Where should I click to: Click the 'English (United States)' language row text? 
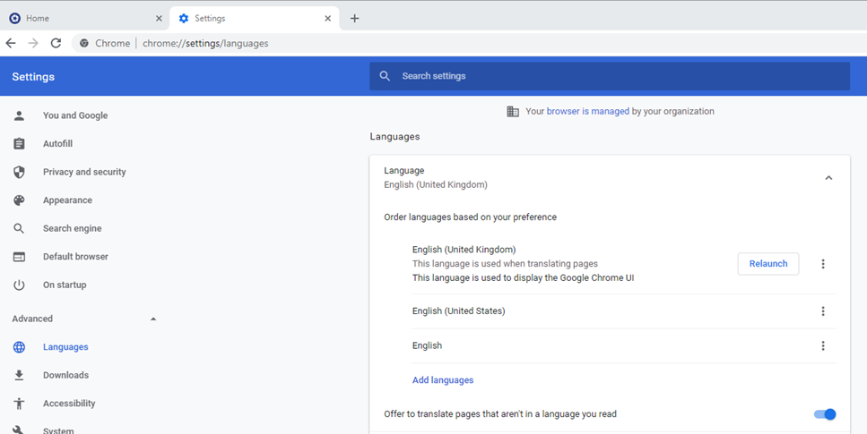click(x=458, y=311)
